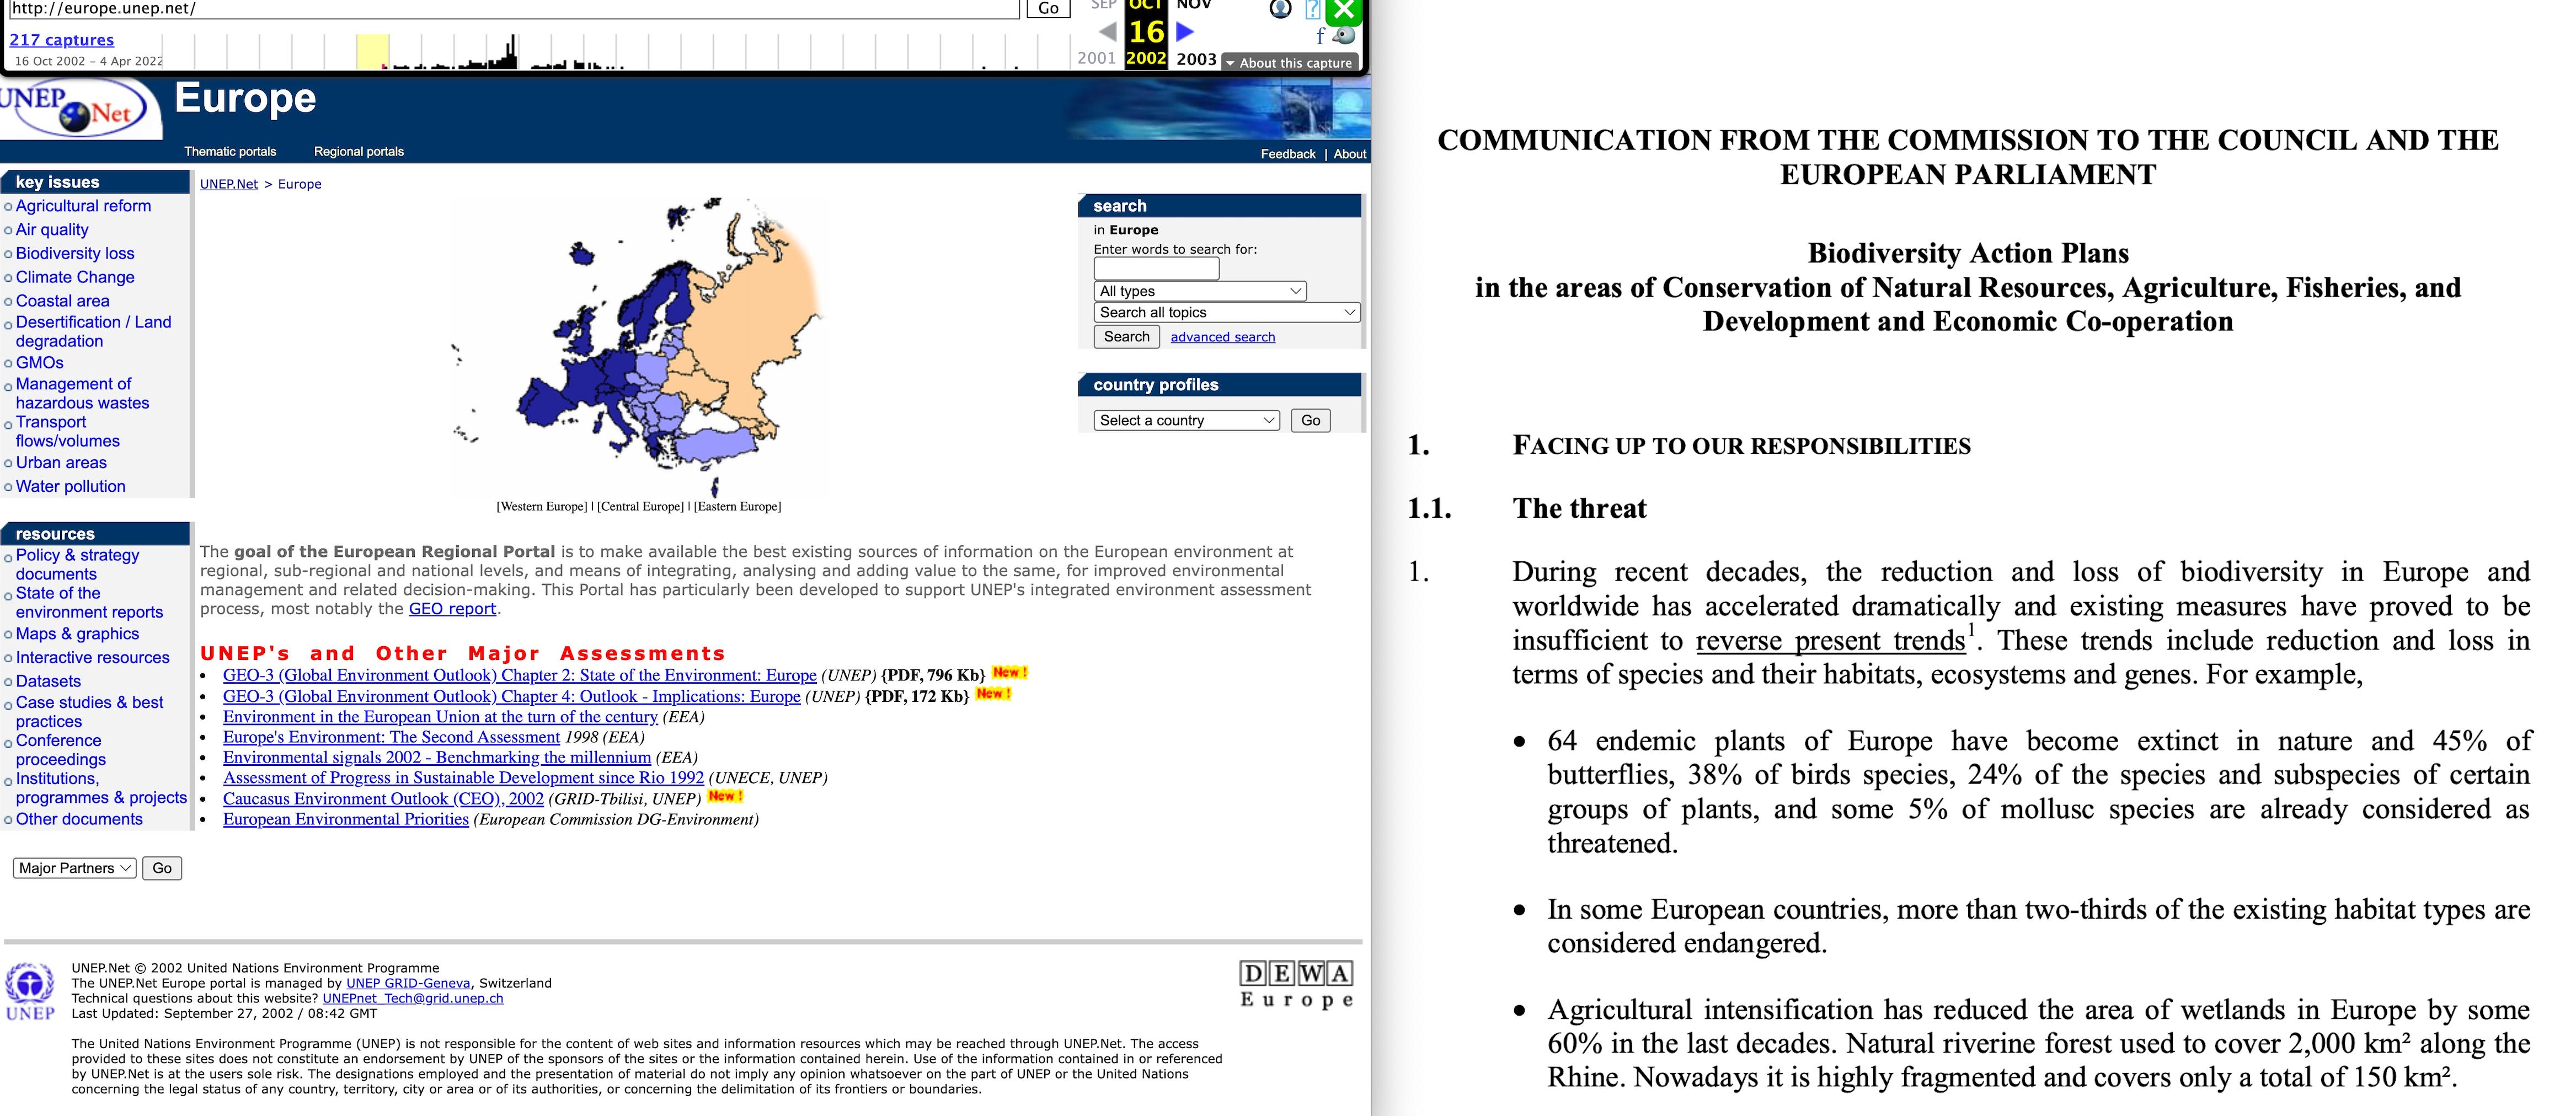Open Management of hazardous wastes link
2576x1116 pixels.
(82, 393)
